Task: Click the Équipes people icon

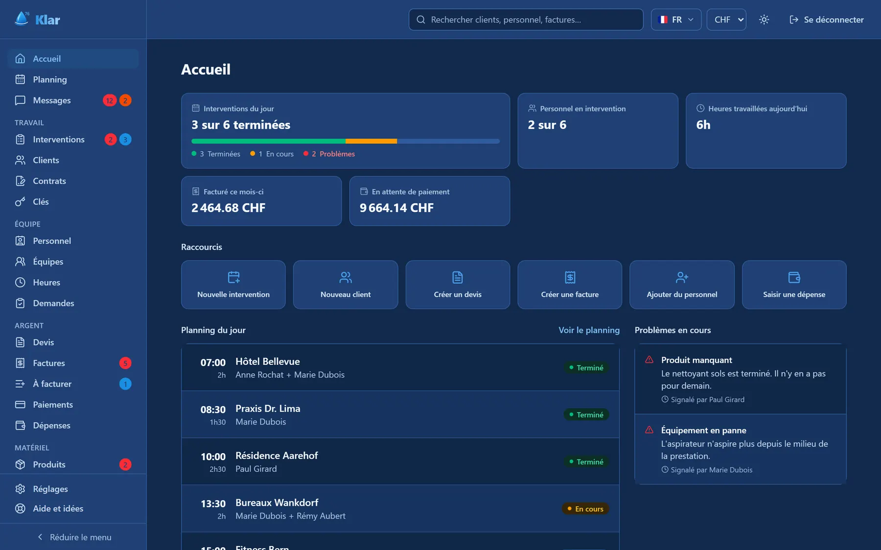Action: click(x=20, y=262)
